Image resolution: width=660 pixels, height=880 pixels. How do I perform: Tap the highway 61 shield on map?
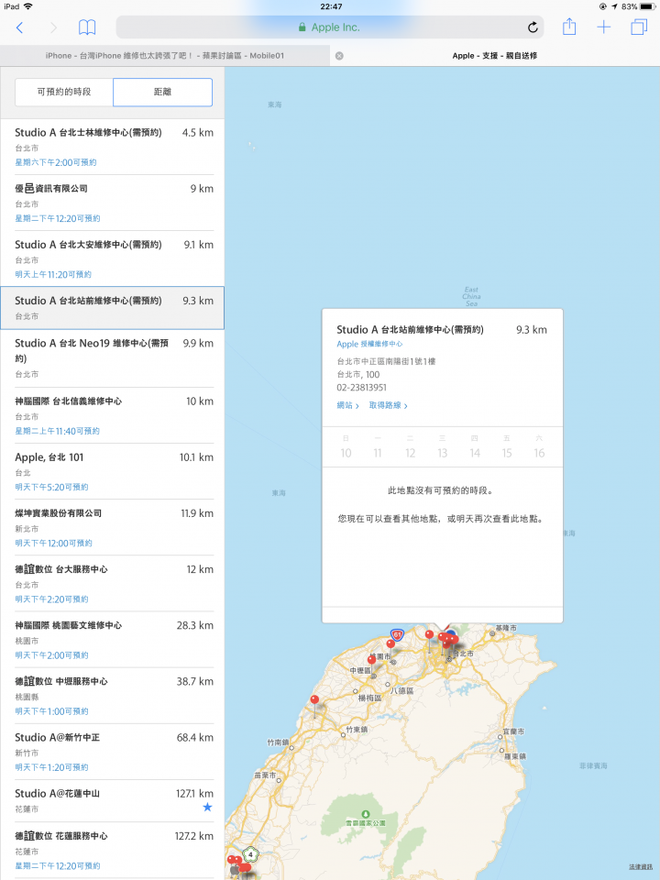point(397,635)
